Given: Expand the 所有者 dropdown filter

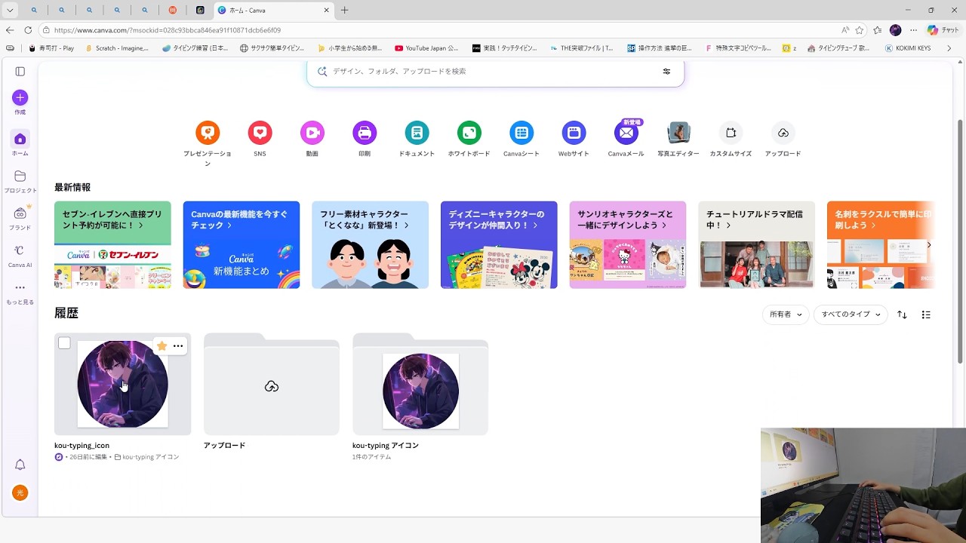Looking at the screenshot, I should coord(786,314).
